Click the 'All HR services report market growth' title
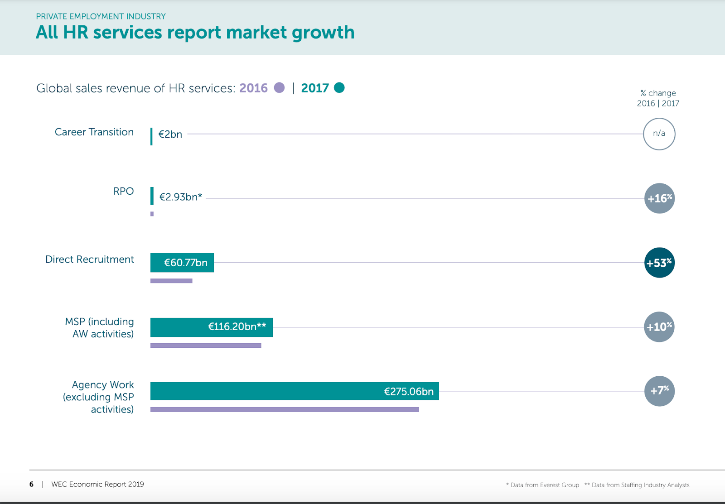The width and height of the screenshot is (725, 504). tap(195, 33)
